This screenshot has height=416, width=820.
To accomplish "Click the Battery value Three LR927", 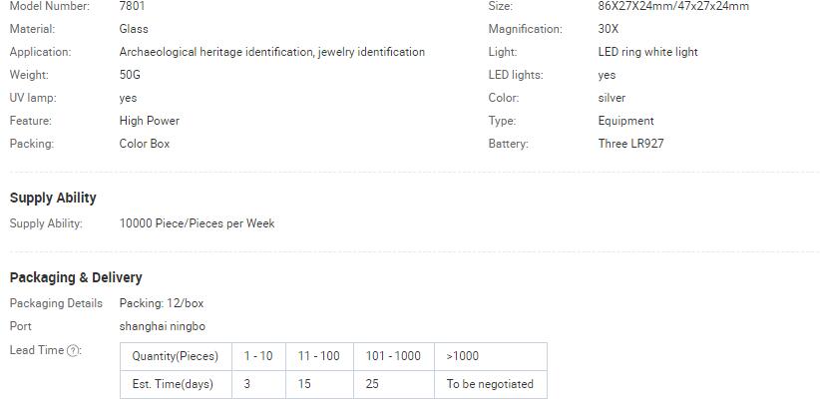I will 630,144.
